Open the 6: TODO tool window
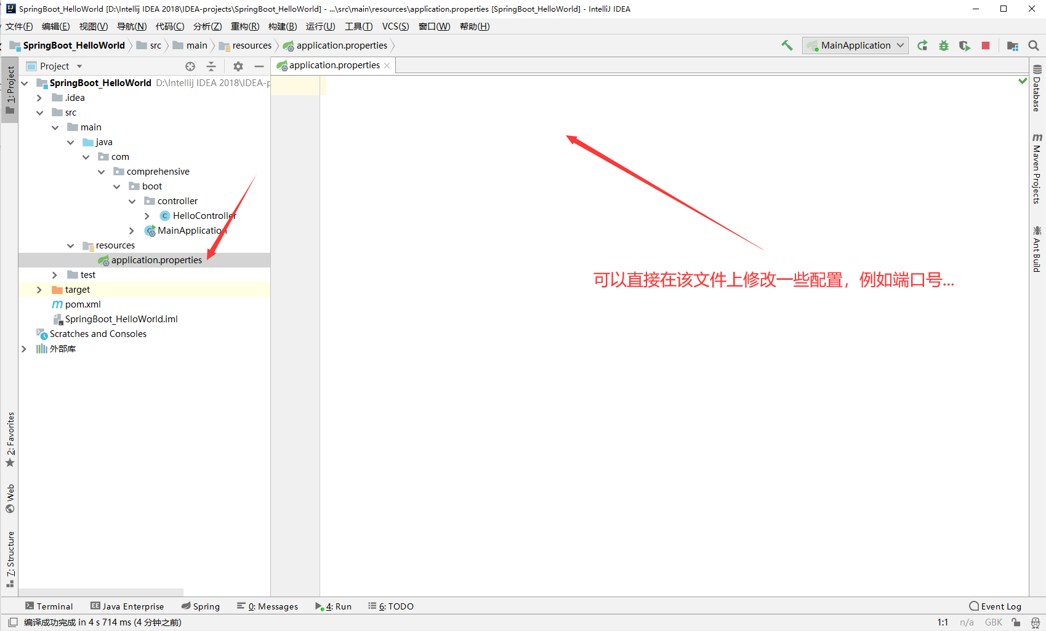This screenshot has height=631, width=1046. pos(391,606)
